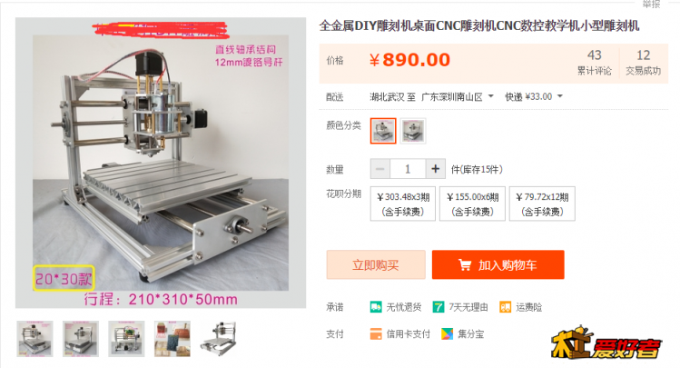Click the 无忧退货 green truck icon

point(376,307)
